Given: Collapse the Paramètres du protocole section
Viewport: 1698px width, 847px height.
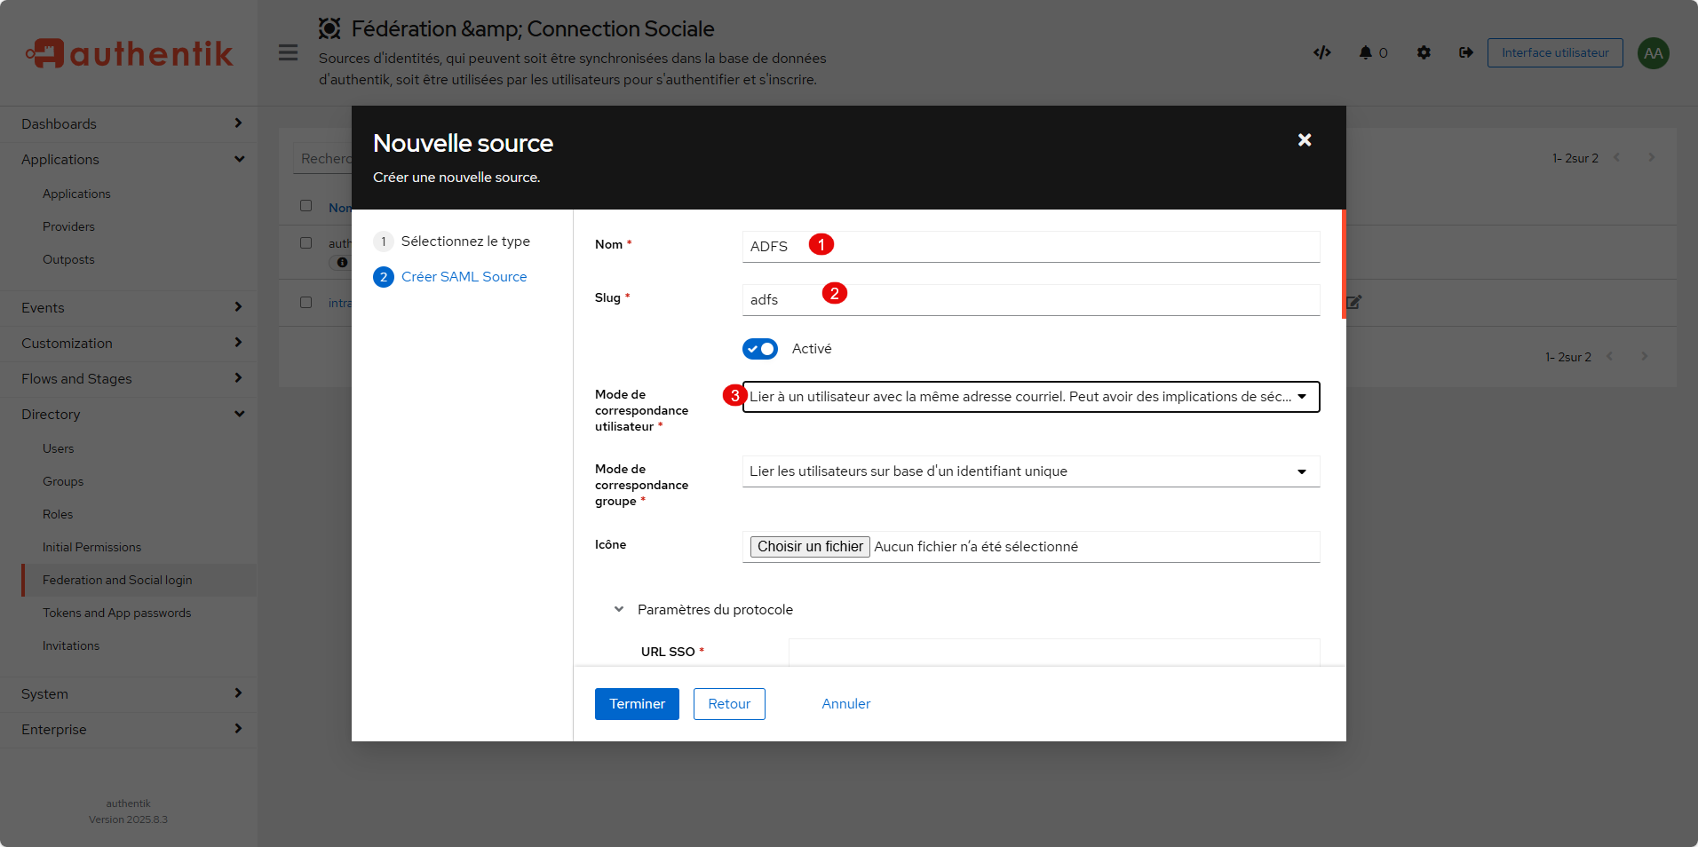Looking at the screenshot, I should click(x=619, y=609).
